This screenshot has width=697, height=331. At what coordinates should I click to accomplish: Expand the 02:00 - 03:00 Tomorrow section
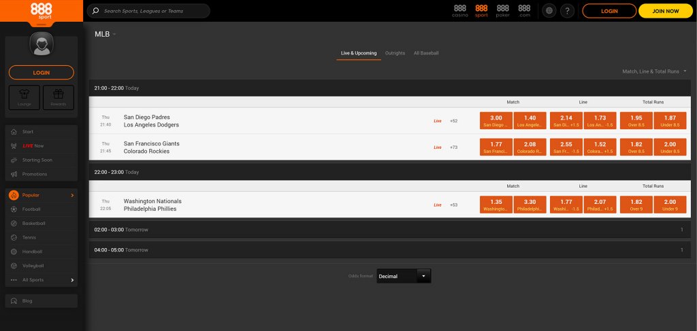coord(389,230)
